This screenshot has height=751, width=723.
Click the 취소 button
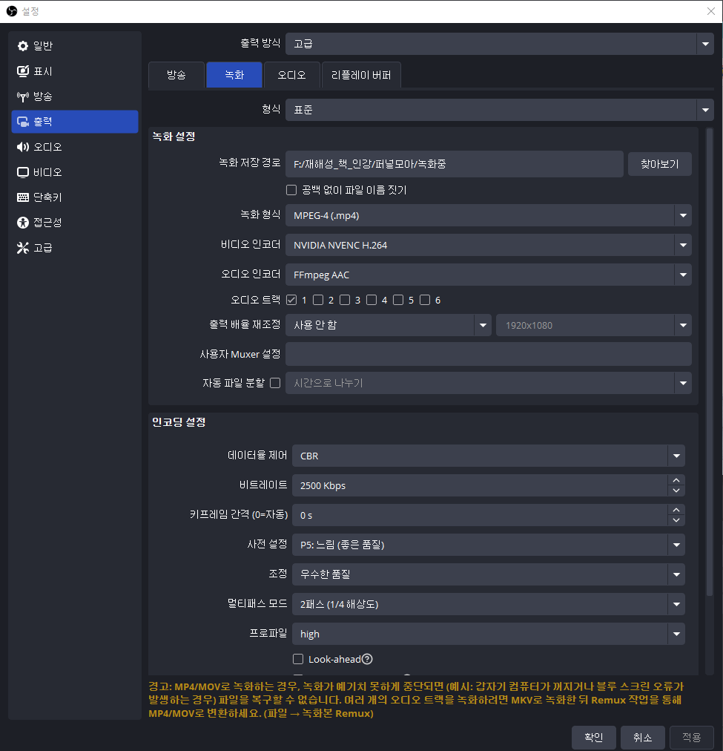coord(643,738)
